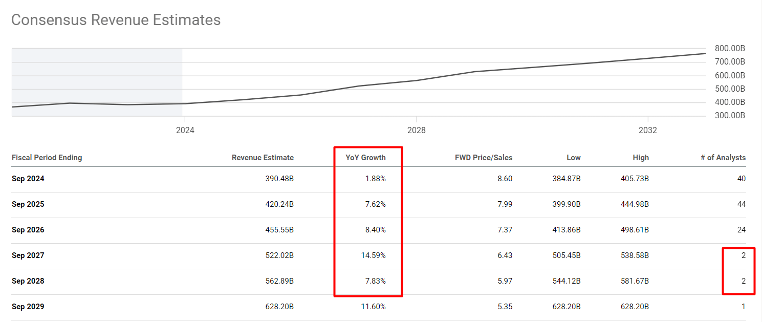Select the Sep 2024 row label
The image size is (762, 322).
(x=28, y=179)
